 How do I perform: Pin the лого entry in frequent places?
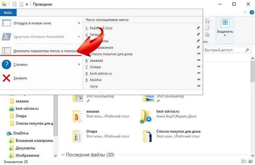[198, 86]
